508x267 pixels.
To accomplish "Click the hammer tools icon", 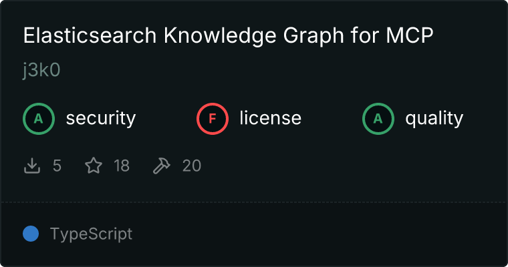I will (x=162, y=166).
